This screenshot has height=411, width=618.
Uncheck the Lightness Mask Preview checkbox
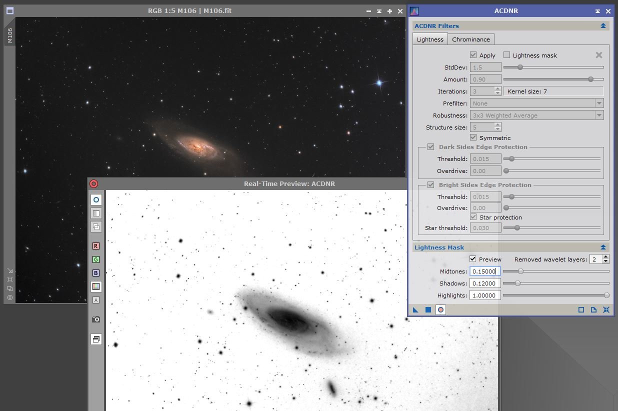click(473, 259)
